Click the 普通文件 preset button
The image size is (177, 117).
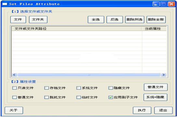[x=156, y=87]
